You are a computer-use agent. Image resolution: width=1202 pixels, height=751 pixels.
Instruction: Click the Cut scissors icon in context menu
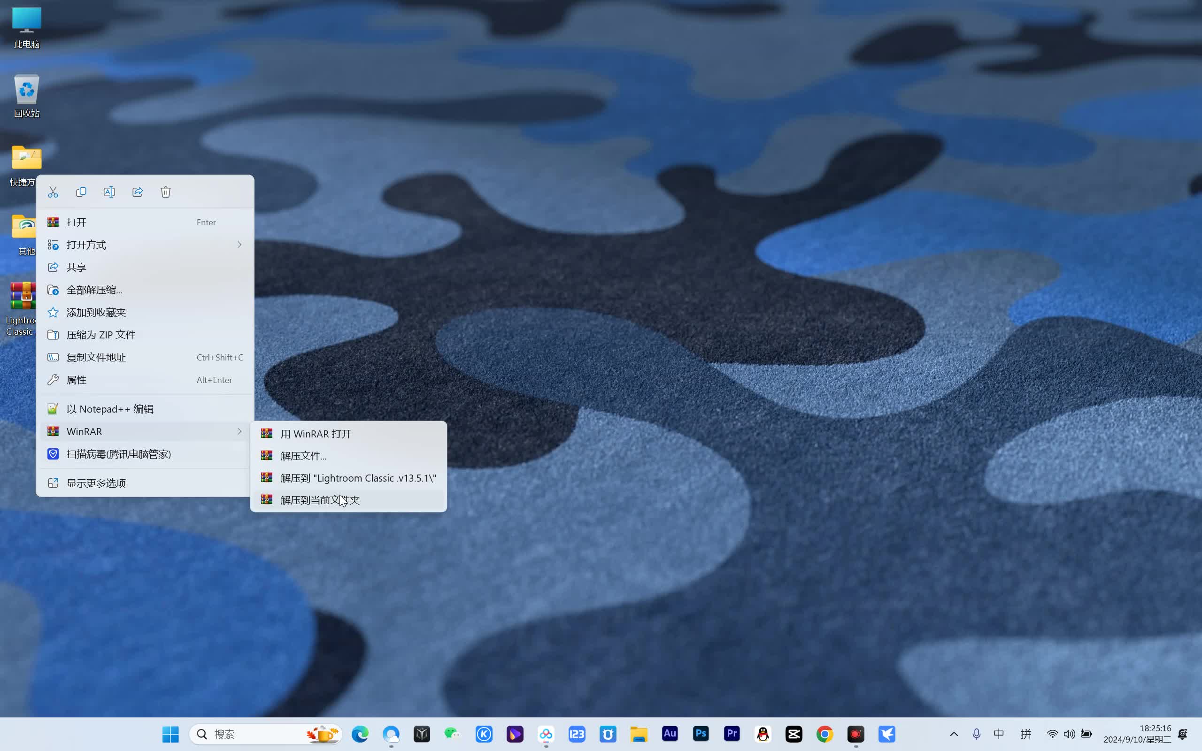53,192
